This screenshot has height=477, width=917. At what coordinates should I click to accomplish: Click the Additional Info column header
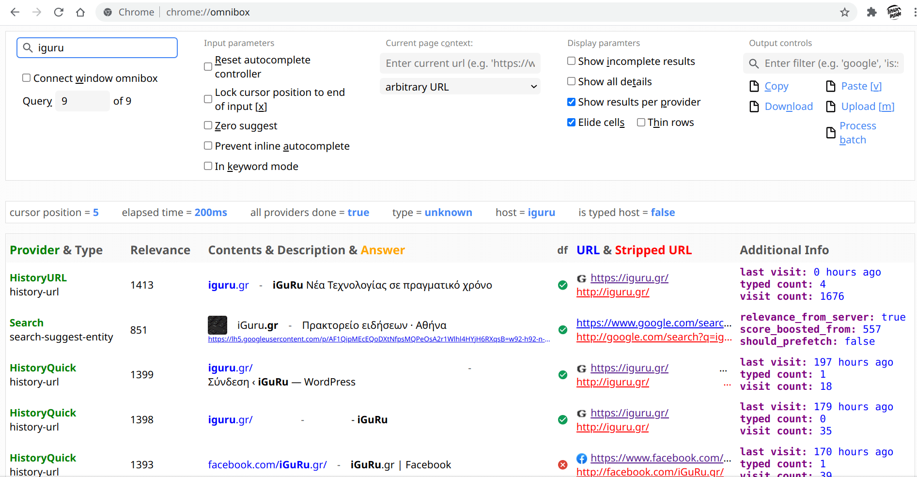784,250
